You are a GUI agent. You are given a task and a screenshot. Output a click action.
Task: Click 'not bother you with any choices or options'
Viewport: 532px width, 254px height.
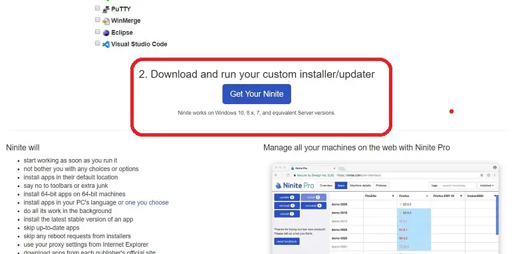pyautogui.click(x=81, y=168)
